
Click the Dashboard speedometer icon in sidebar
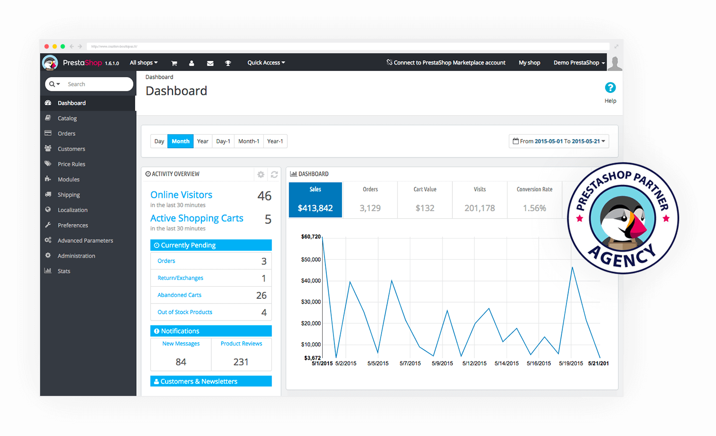pyautogui.click(x=48, y=103)
